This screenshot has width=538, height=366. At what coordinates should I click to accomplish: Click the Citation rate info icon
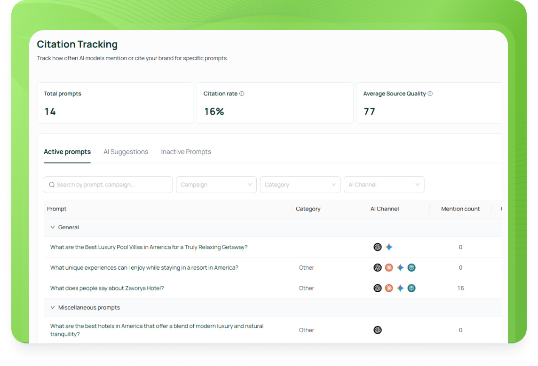pos(242,93)
